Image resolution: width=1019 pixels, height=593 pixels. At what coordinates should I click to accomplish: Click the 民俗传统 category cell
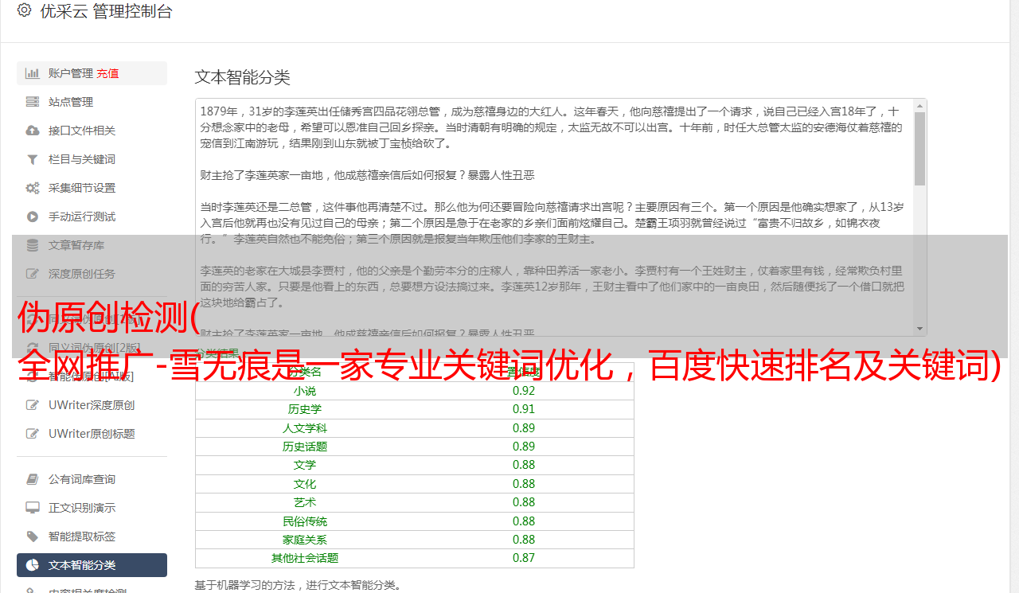(305, 521)
